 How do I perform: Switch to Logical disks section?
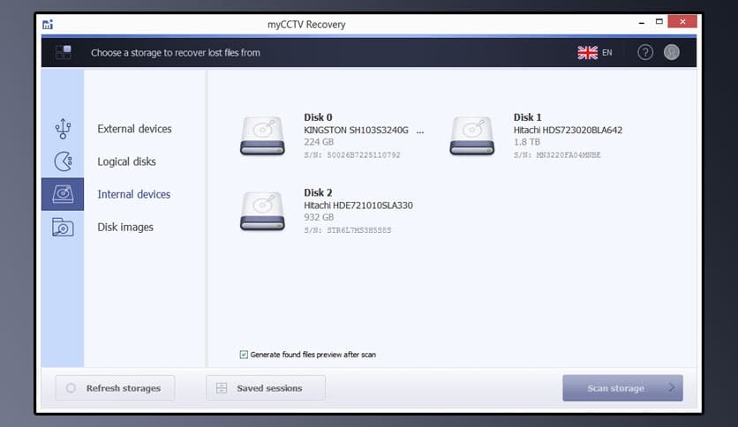(126, 161)
